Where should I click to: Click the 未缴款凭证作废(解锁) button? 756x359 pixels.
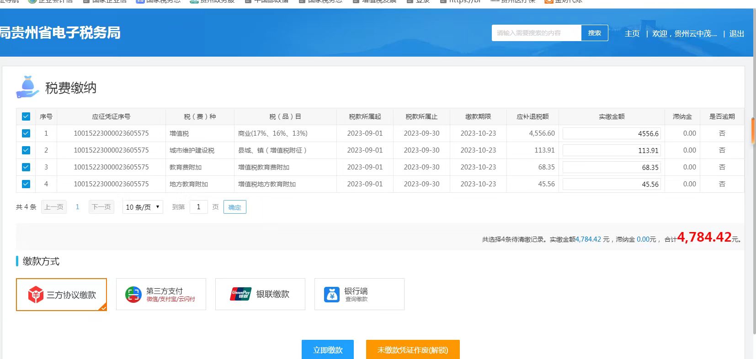[x=412, y=350]
